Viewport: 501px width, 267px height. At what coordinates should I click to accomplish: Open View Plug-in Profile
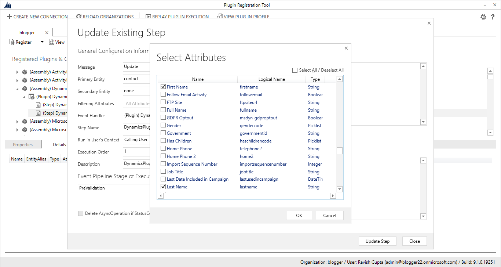219,17
